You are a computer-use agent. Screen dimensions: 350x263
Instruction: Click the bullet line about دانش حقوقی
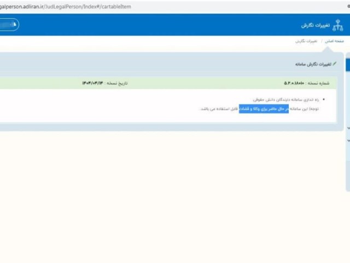click(x=289, y=100)
